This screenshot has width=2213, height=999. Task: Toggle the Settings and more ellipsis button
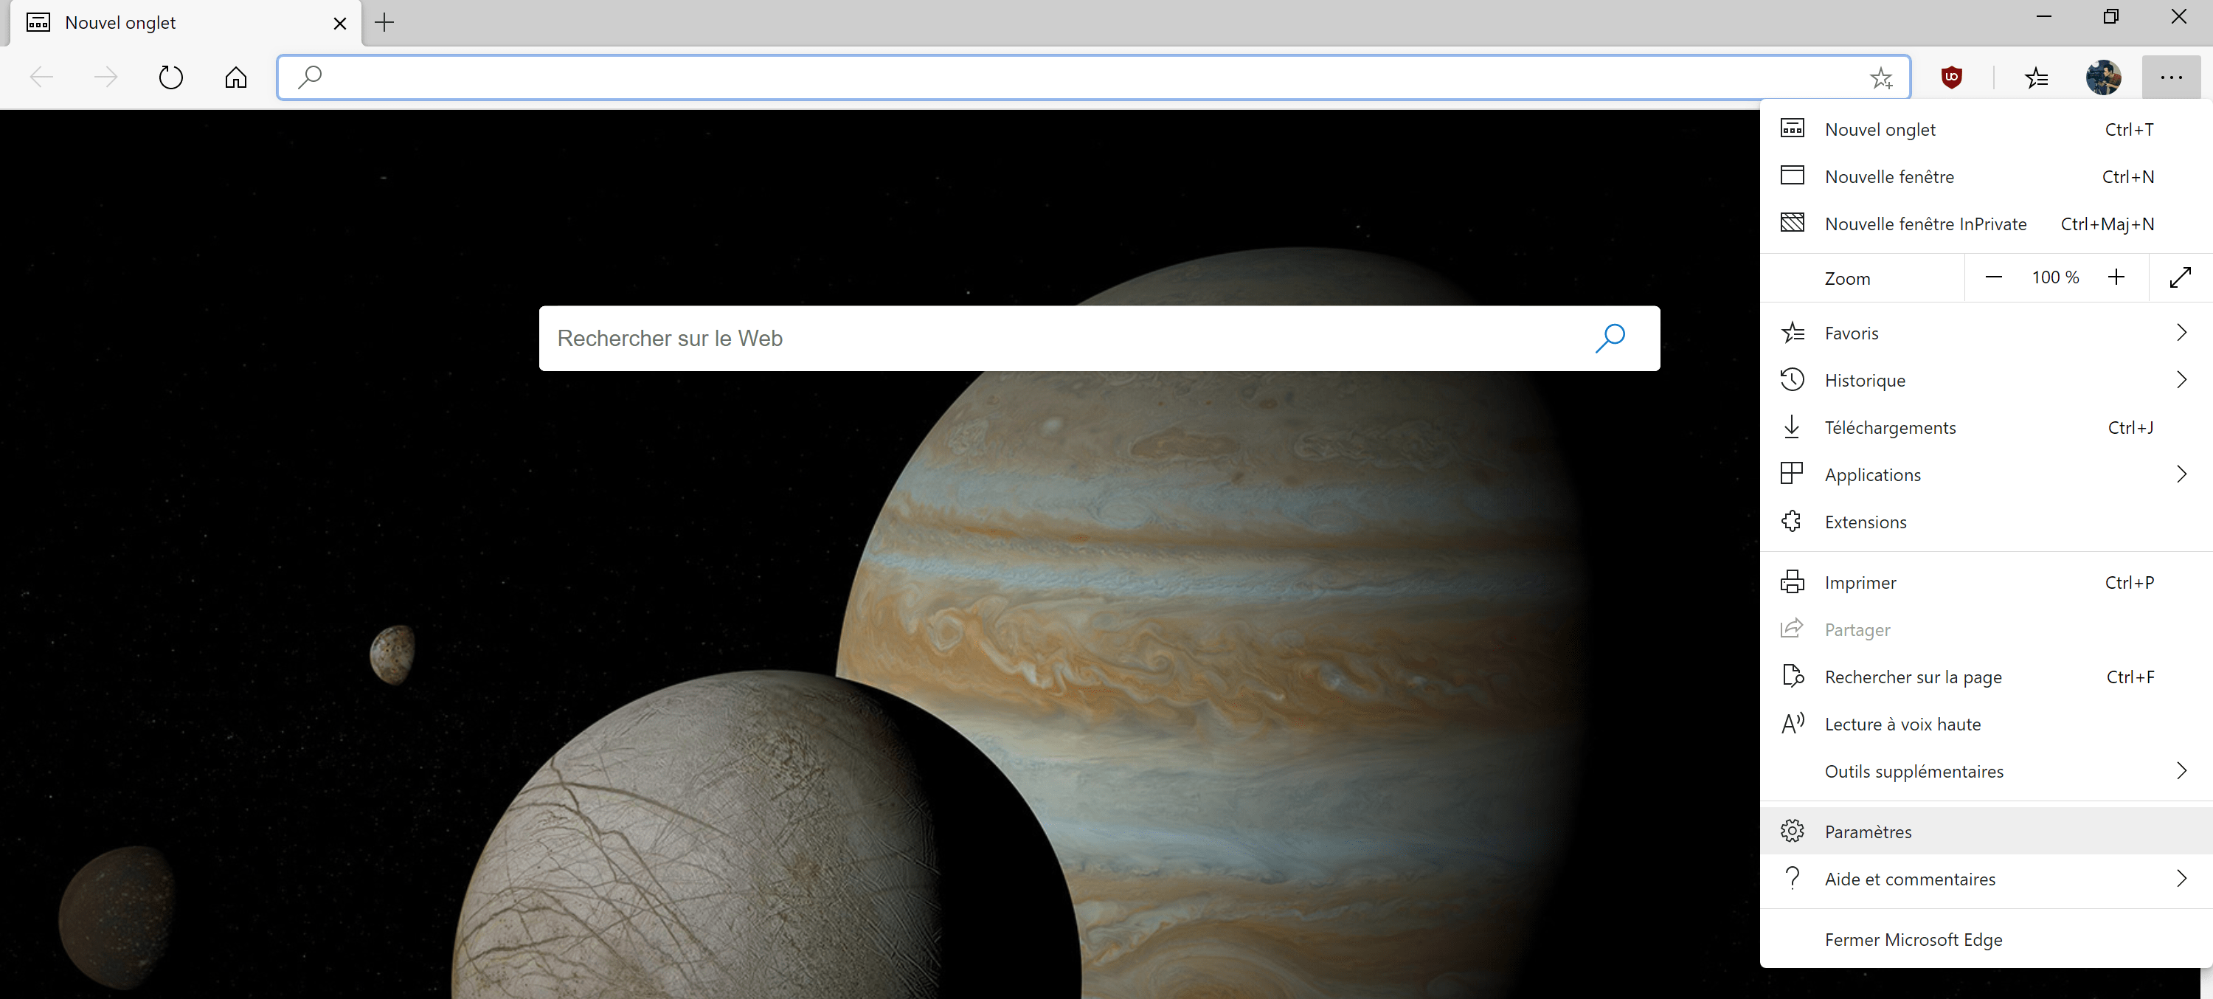[x=2171, y=77]
